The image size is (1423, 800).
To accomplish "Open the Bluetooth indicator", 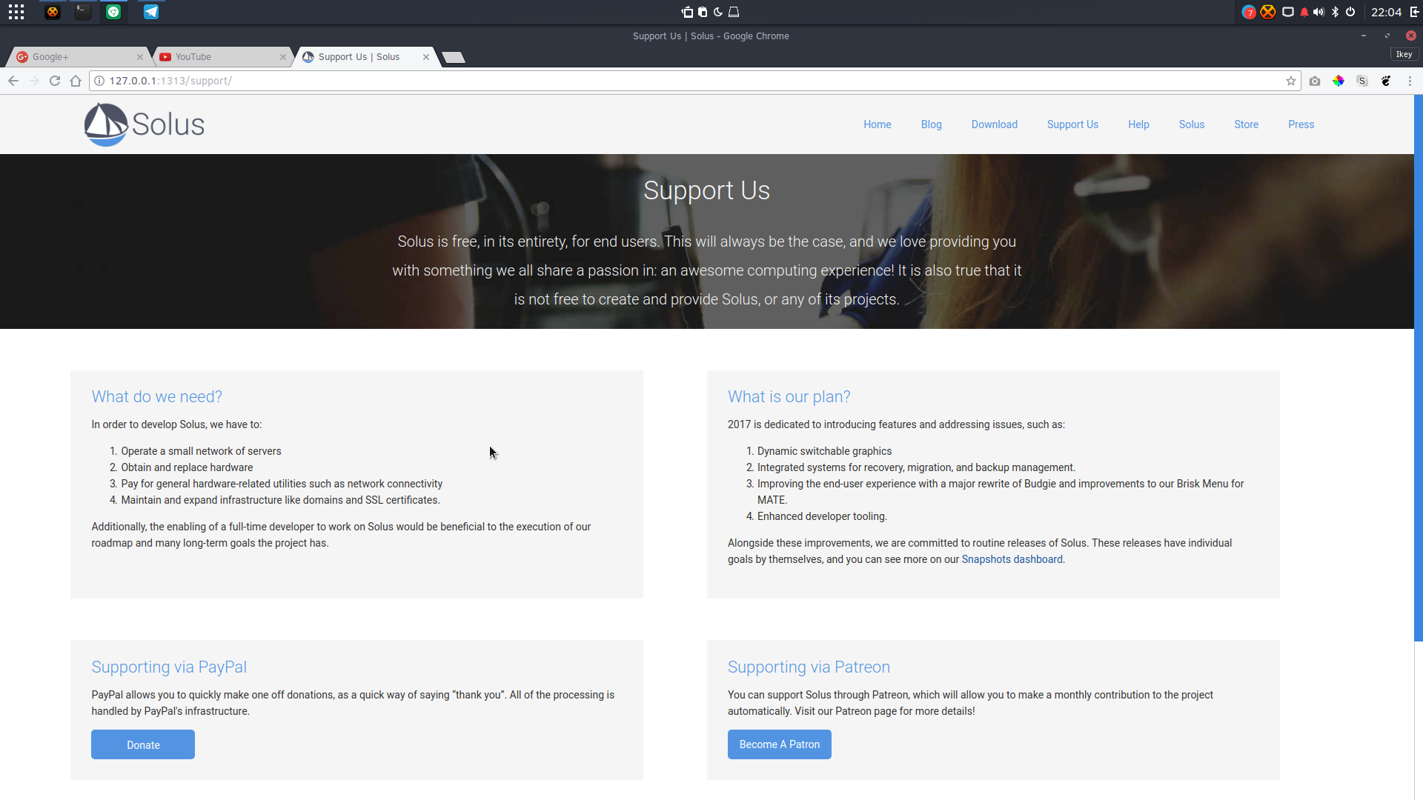I will (1335, 12).
